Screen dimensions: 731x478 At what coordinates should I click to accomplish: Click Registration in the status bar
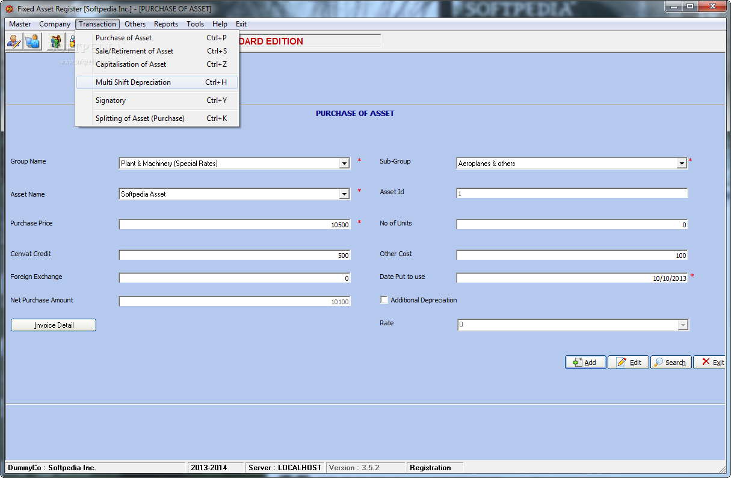coord(430,468)
